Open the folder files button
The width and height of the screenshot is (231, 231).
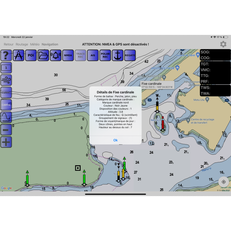[x=43, y=55]
